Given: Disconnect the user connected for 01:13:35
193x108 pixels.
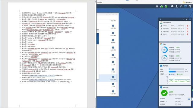Looking at the screenshot, I should click(x=188, y=28).
